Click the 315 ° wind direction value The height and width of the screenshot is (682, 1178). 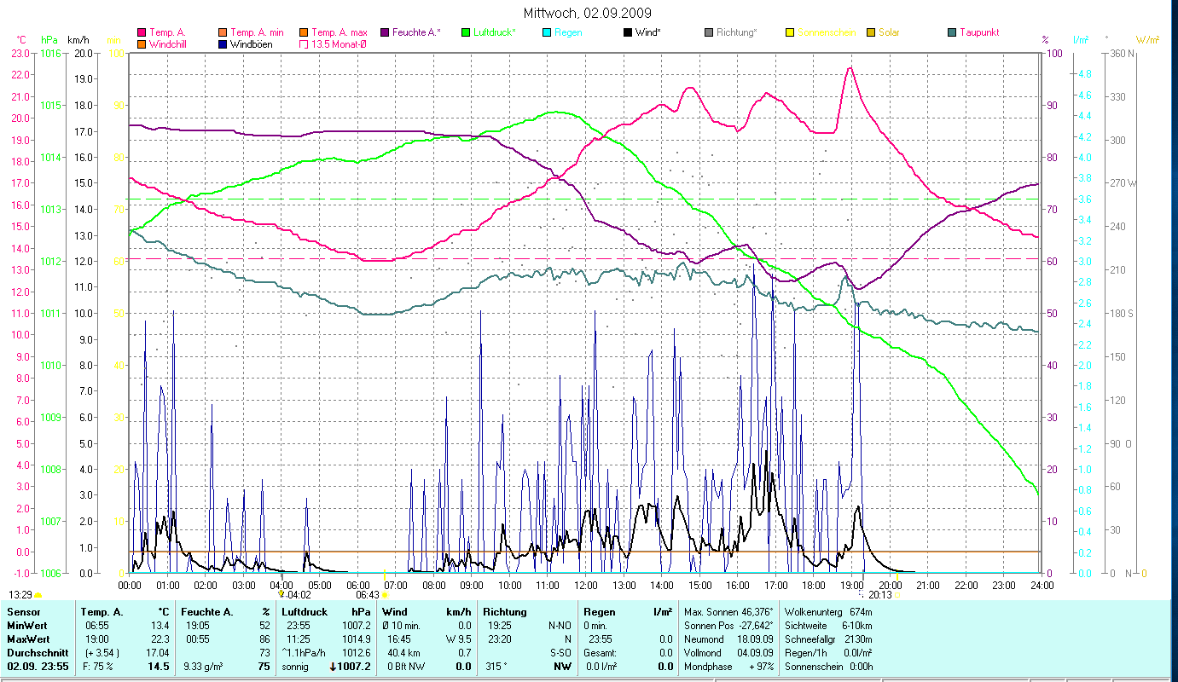496,667
